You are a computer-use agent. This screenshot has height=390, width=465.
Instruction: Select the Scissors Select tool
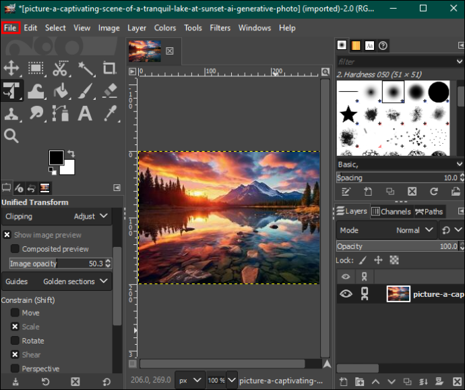coord(61,68)
